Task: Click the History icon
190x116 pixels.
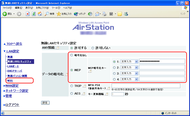Action: [90, 14]
